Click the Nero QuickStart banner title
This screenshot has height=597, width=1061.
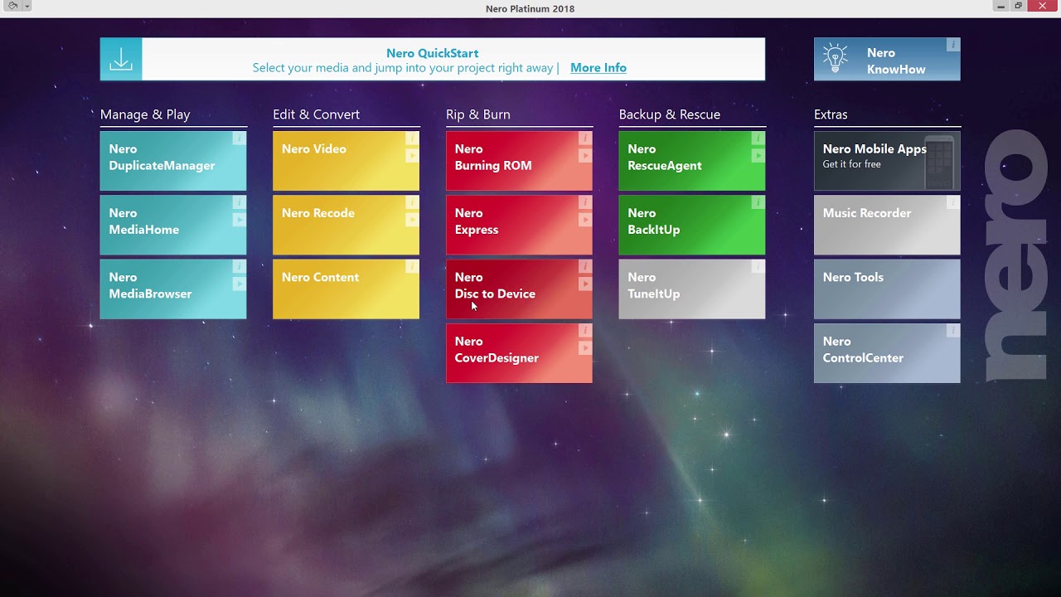click(x=432, y=53)
